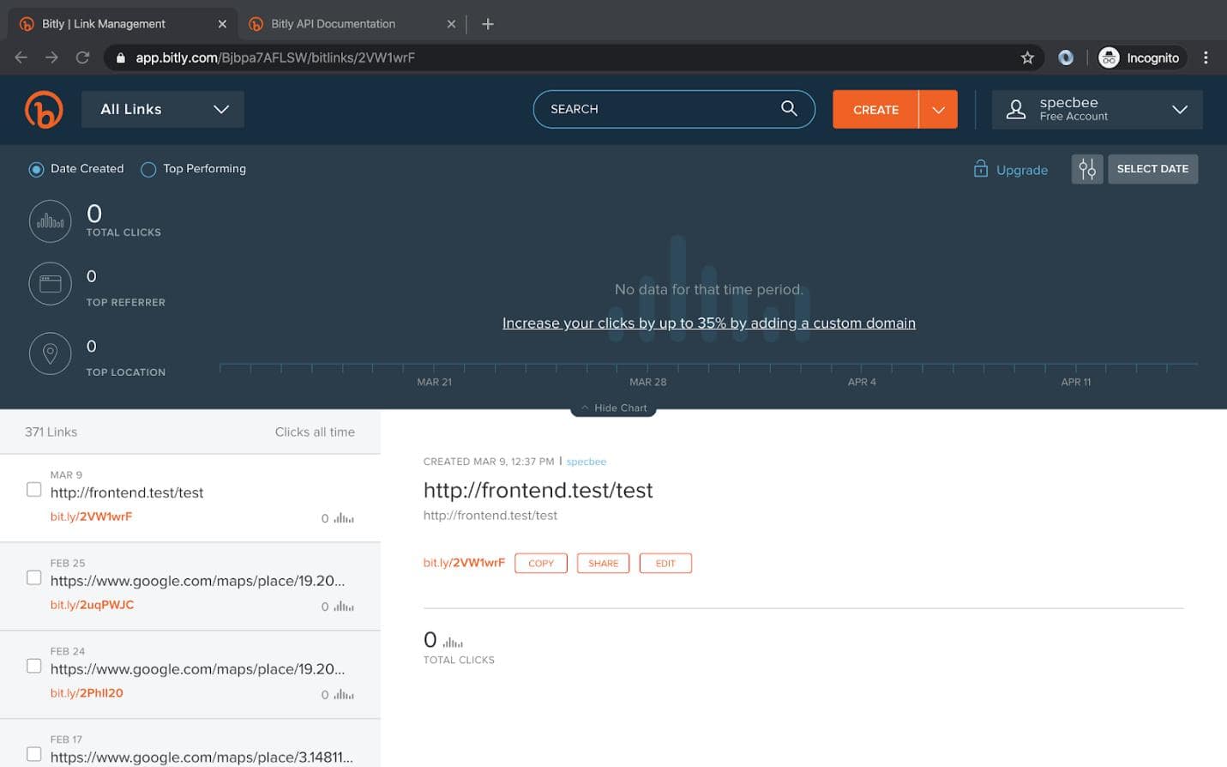Screen dimensions: 1227x767
Task: Click the 371 Links count label
Action: click(x=51, y=432)
